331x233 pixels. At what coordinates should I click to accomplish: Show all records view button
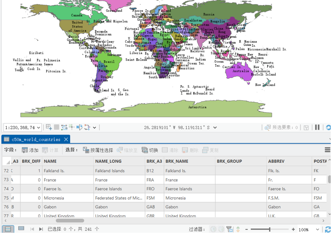tap(8, 229)
